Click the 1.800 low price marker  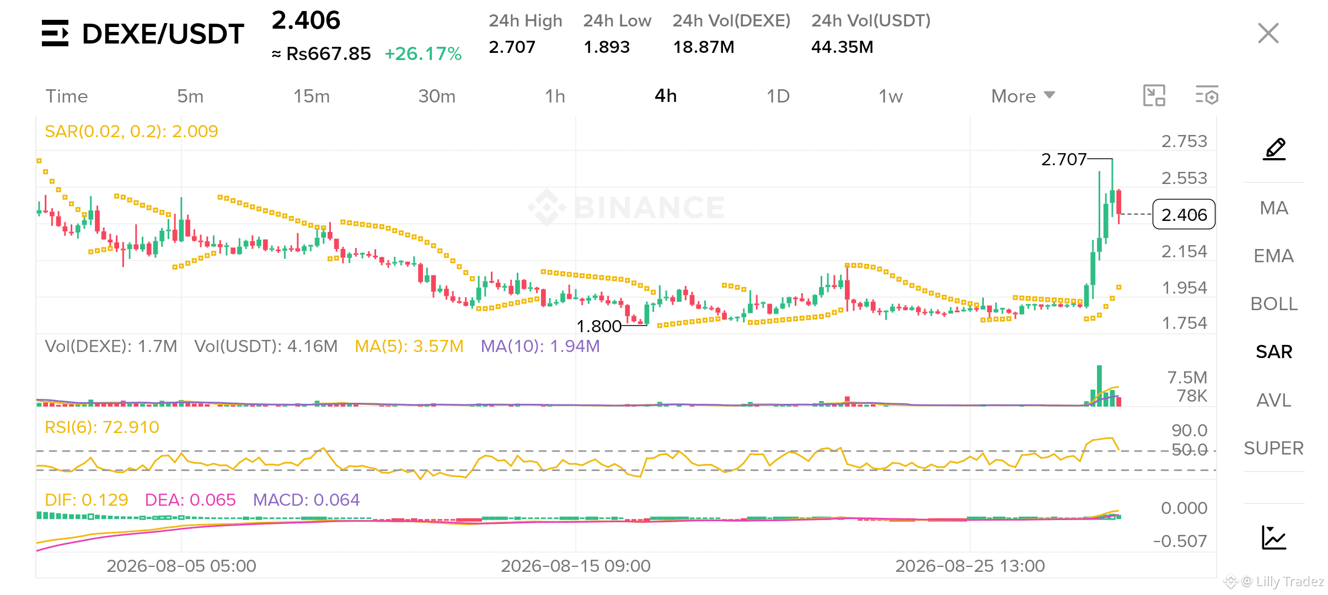coord(599,326)
